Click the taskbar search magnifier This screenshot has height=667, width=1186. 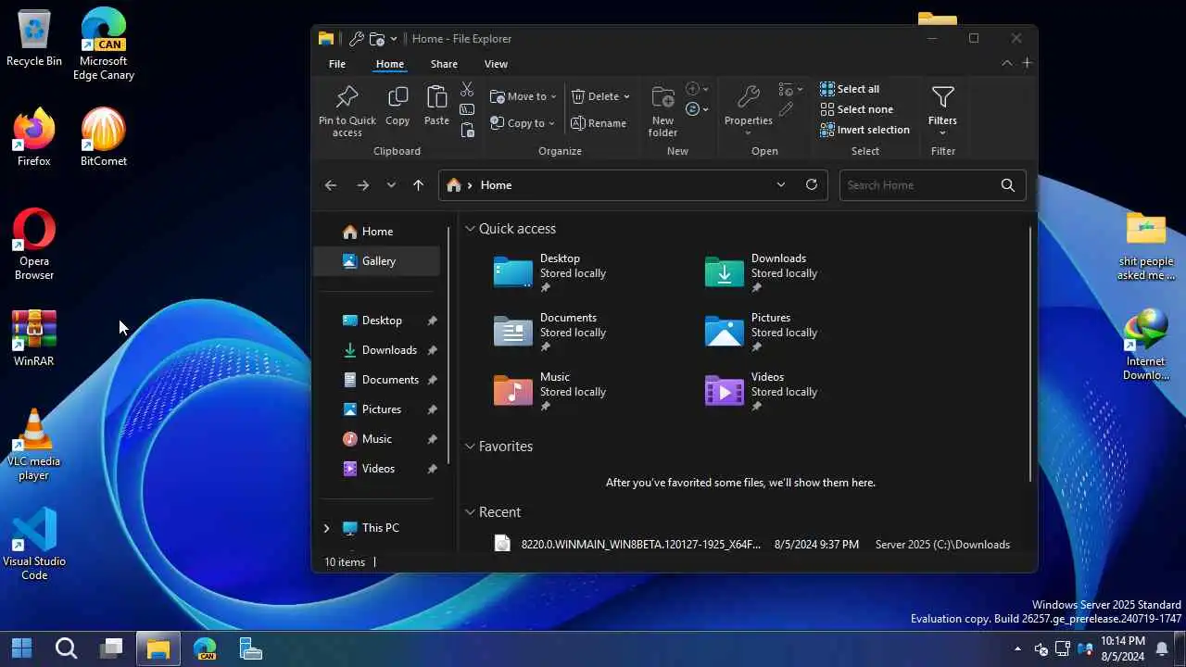click(66, 648)
